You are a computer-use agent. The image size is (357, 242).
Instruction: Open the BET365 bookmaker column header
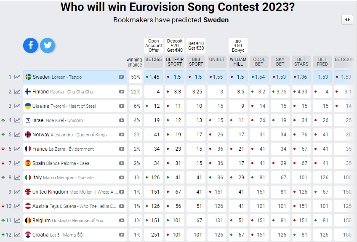pos(154,60)
